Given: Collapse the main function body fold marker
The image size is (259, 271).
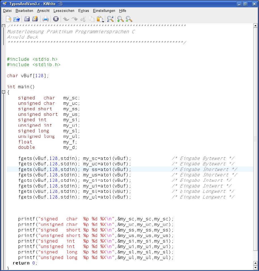Looking at the screenshot, I should point(3,92).
